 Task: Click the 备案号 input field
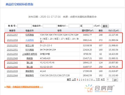(25, 26)
